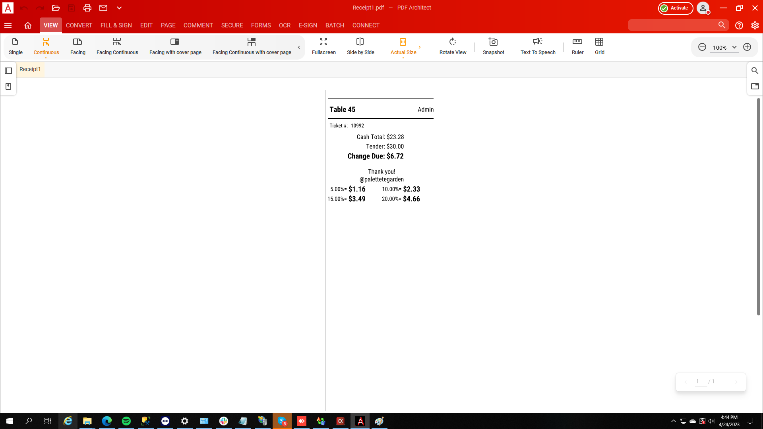Select Facing with cover page layout
The height and width of the screenshot is (429, 763).
(x=175, y=46)
